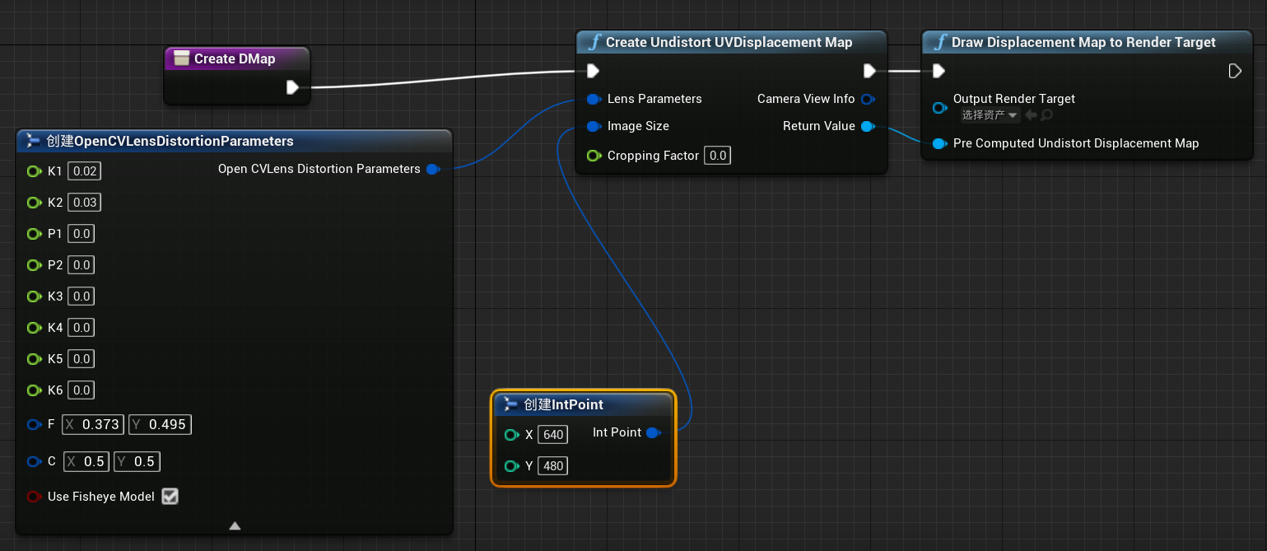Viewport: 1267px width, 551px height.
Task: Click the make-struct icon on 创建IntPoint node header
Action: [x=512, y=405]
